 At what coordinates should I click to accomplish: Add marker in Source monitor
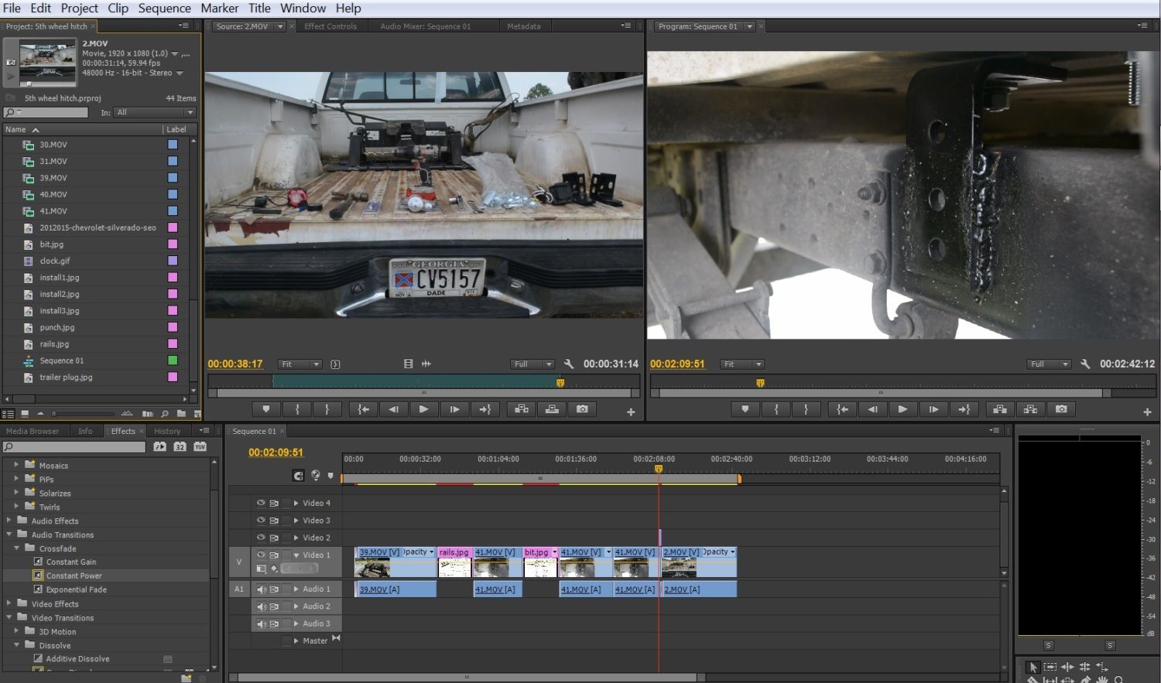click(266, 409)
